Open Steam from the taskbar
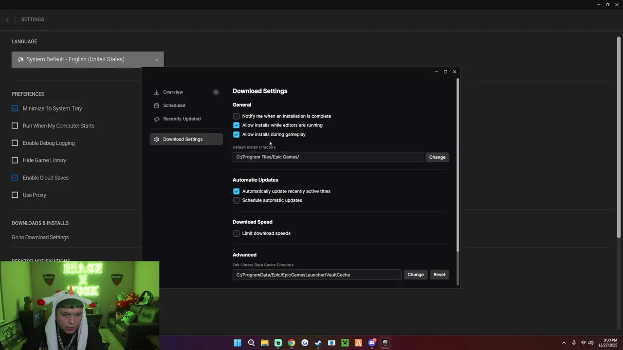 [x=318, y=343]
